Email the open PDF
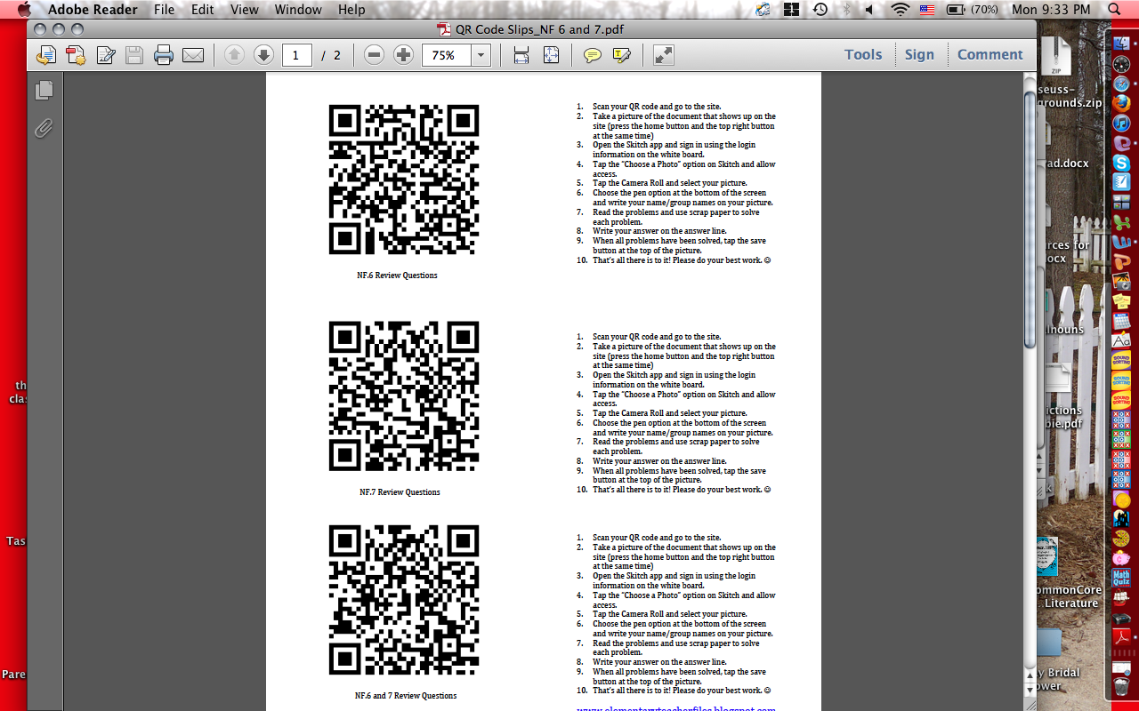 coord(193,54)
